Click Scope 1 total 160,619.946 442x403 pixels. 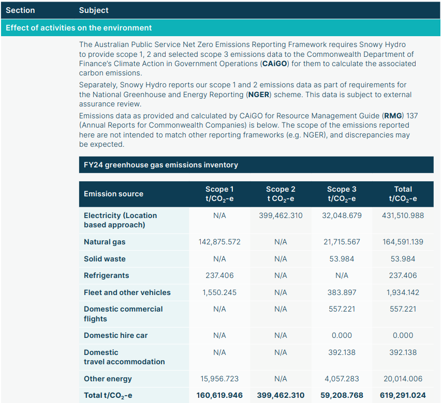[x=219, y=396]
